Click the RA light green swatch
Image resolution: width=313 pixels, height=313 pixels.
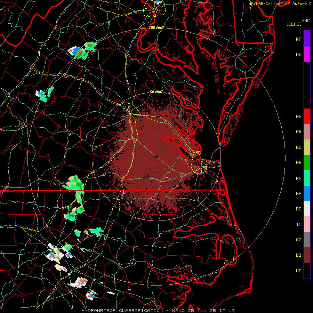pyautogui.click(x=307, y=178)
